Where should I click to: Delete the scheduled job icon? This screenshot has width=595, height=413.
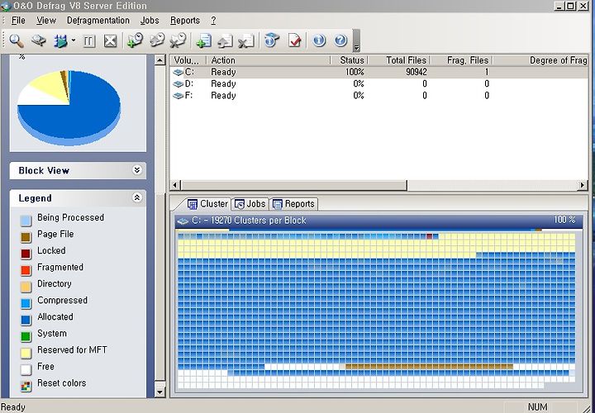(x=178, y=40)
